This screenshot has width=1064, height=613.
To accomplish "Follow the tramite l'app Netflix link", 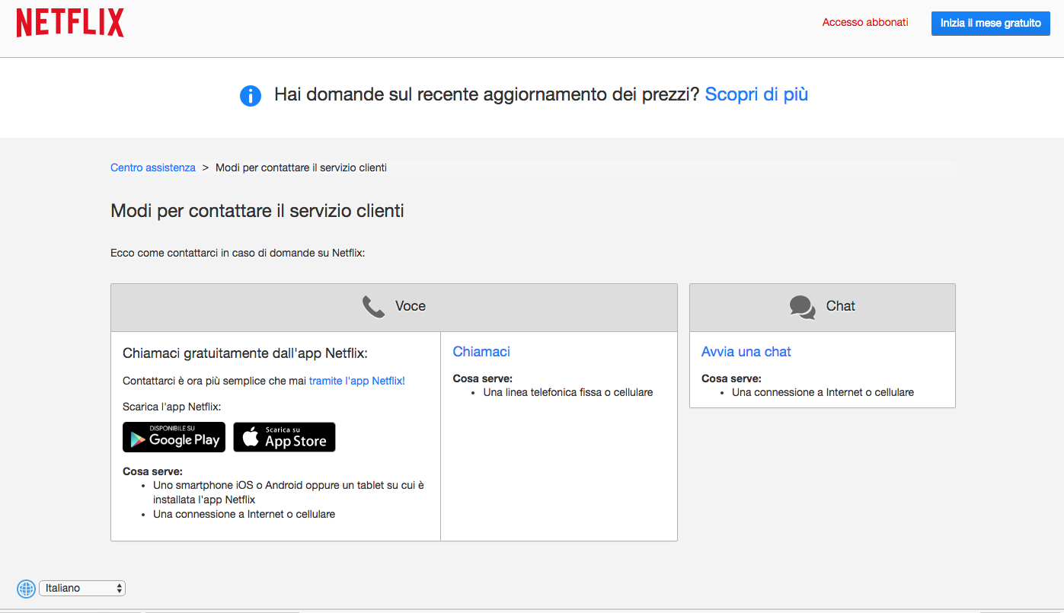I will pyautogui.click(x=357, y=381).
